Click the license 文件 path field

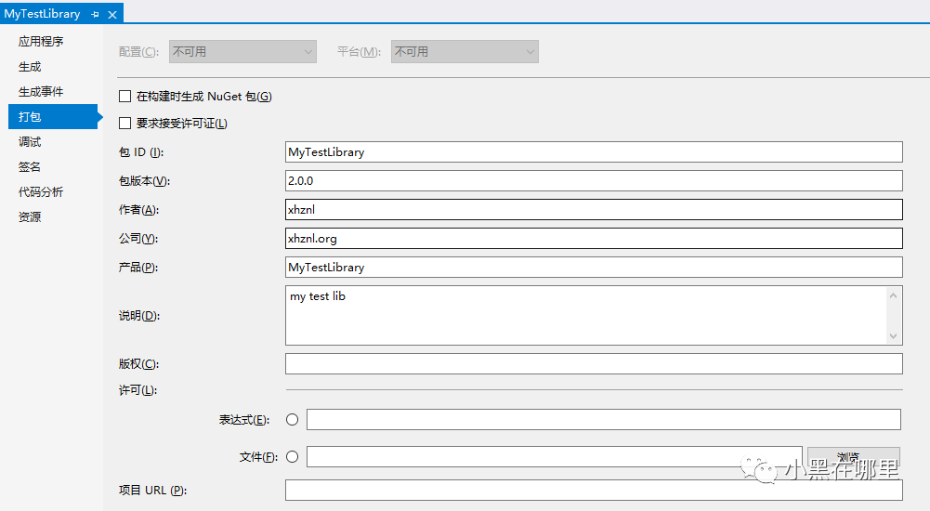555,457
